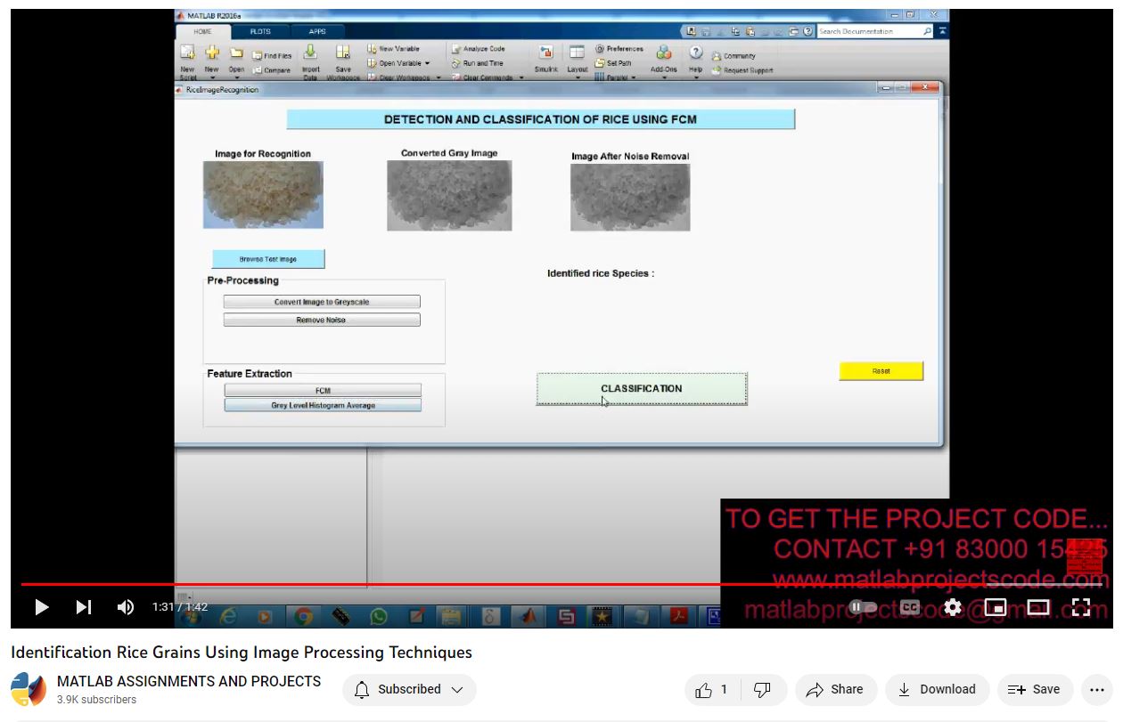The width and height of the screenshot is (1123, 722).
Task: Click the Add-Ons icon
Action: [x=664, y=53]
